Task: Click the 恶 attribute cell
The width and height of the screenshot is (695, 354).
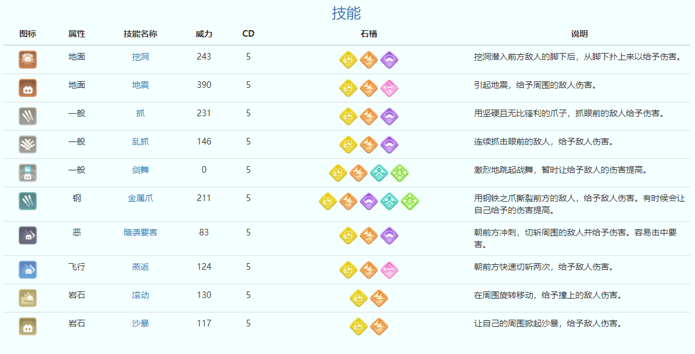Action: click(77, 232)
